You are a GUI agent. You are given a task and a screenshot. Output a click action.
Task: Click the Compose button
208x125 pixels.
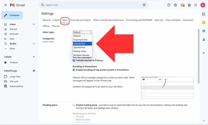pos(12,15)
